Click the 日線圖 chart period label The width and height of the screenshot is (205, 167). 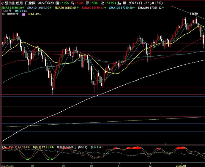point(30,3)
